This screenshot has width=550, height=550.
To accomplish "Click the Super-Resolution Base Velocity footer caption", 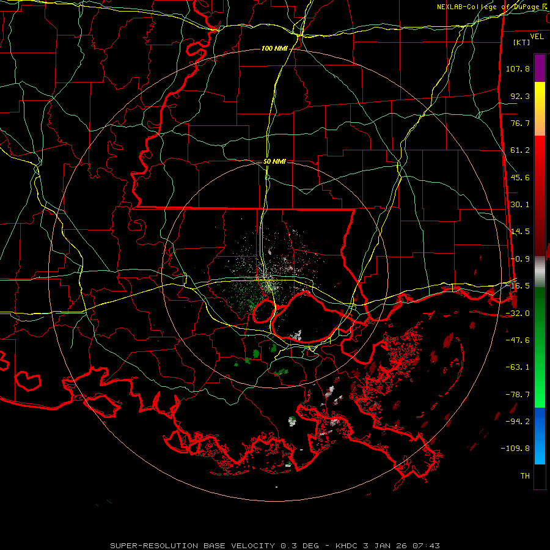I will [275, 546].
